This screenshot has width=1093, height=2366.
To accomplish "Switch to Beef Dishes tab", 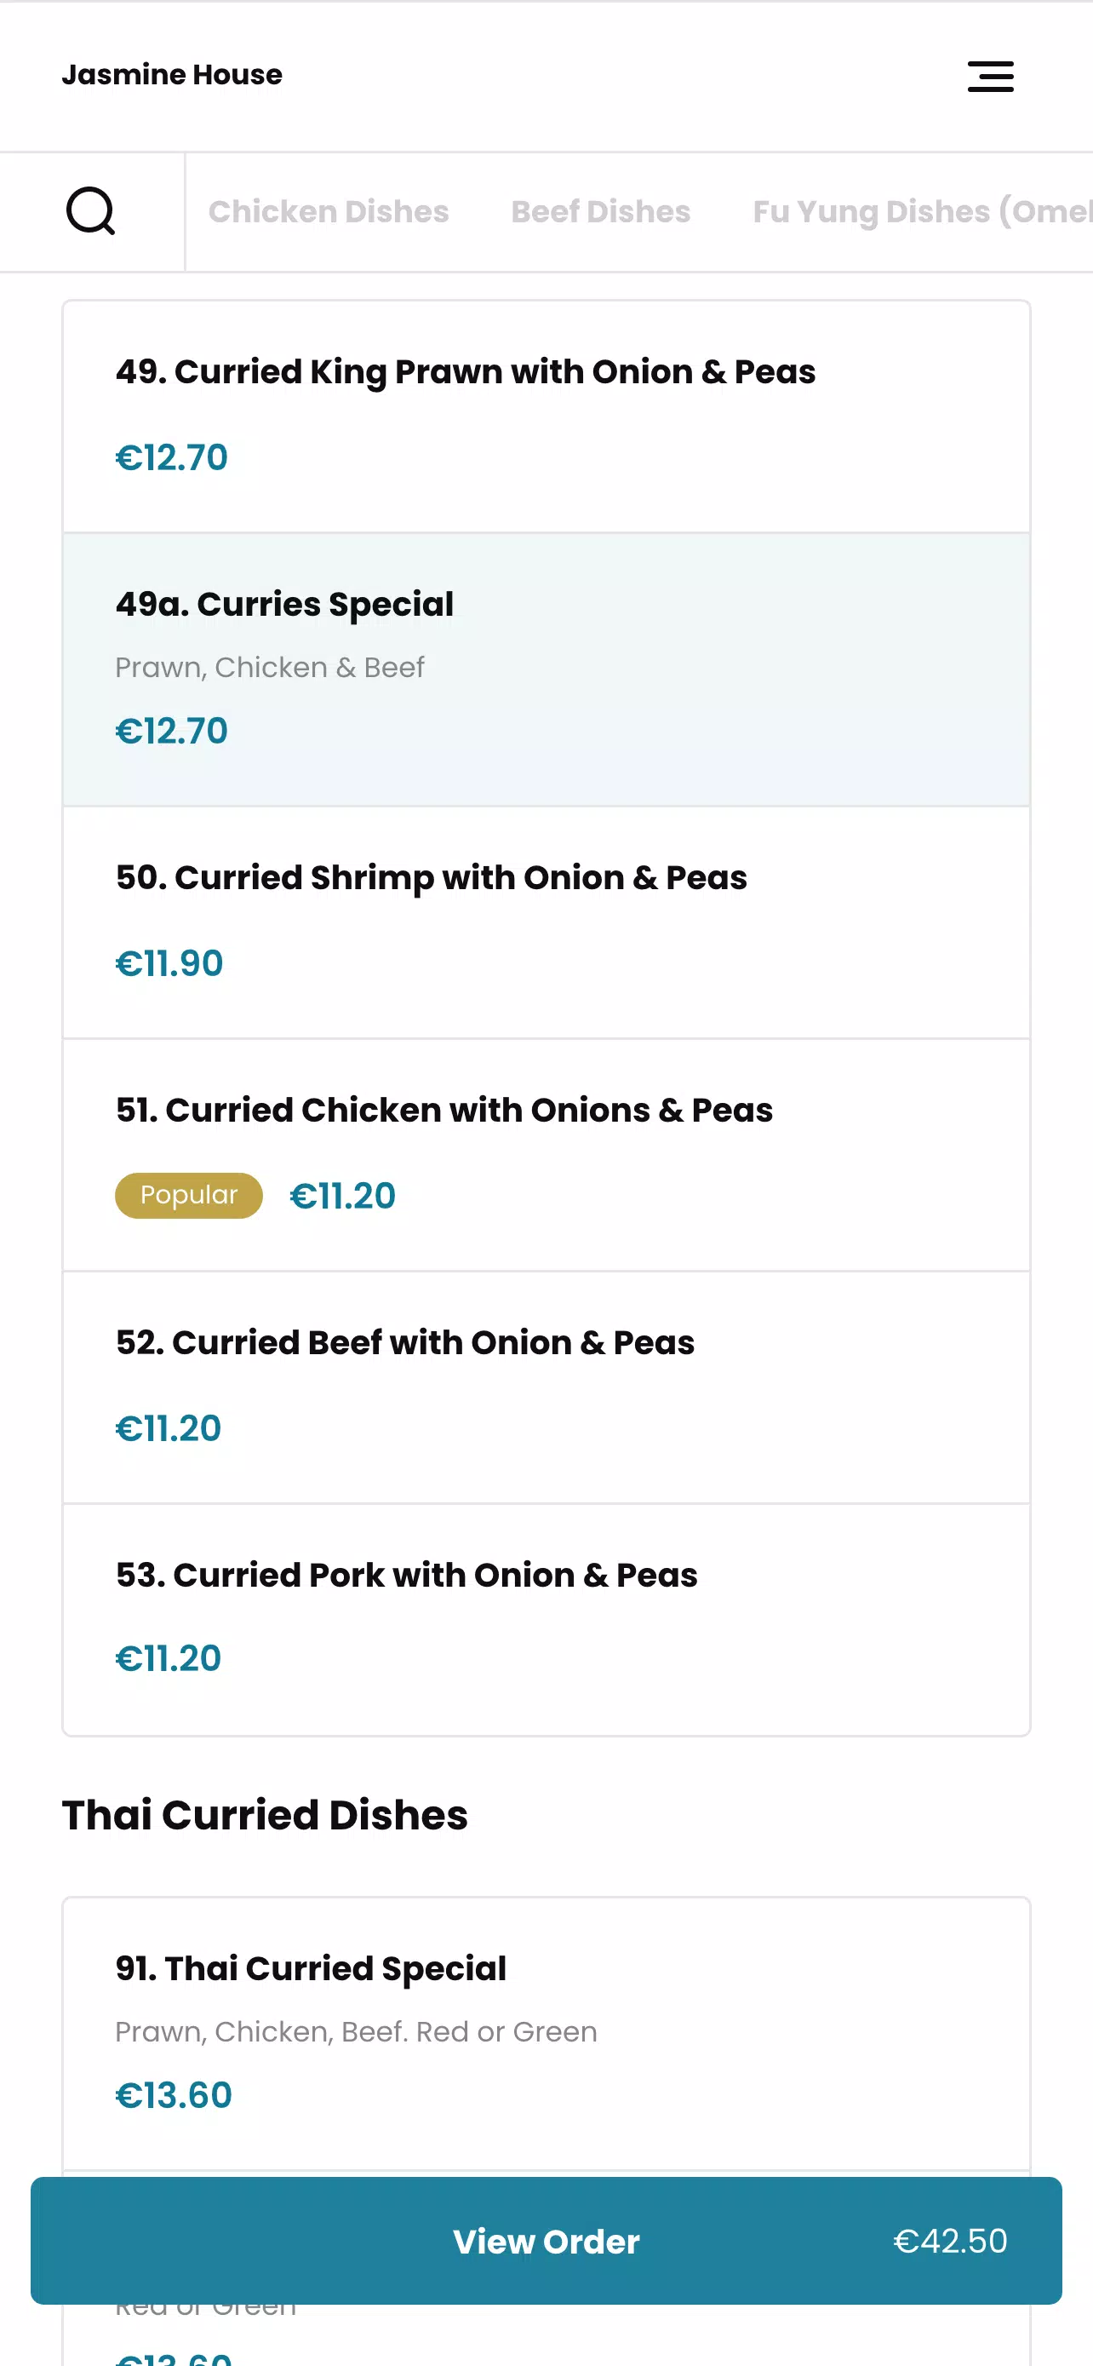I will coord(600,211).
